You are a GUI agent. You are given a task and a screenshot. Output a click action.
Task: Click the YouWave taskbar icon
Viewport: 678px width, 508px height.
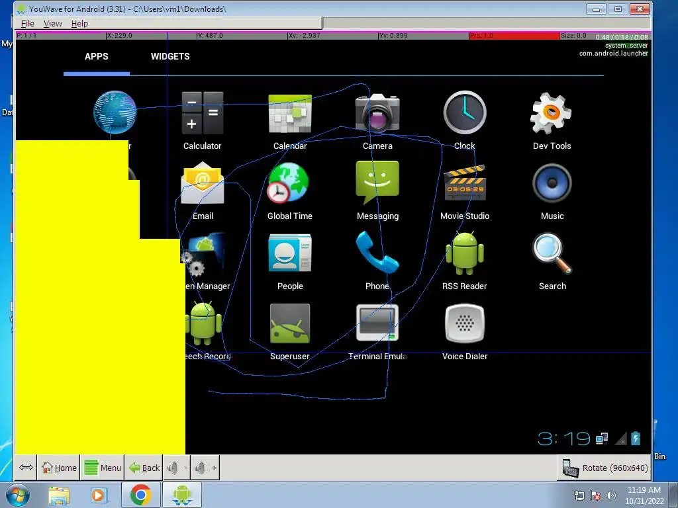pos(181,495)
